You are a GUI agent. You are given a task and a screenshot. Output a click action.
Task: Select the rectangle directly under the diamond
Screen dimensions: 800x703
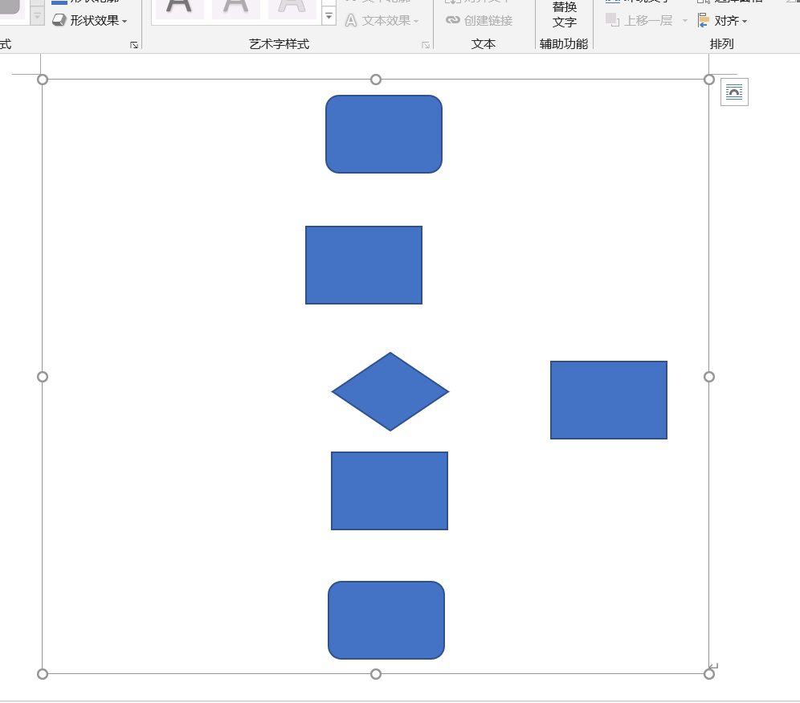coord(390,491)
